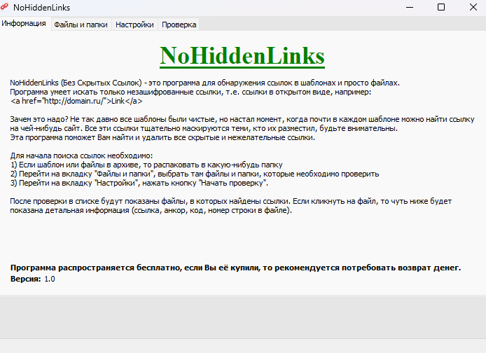Click step '1) Если шаблон или файлы в архиве'

146,165
